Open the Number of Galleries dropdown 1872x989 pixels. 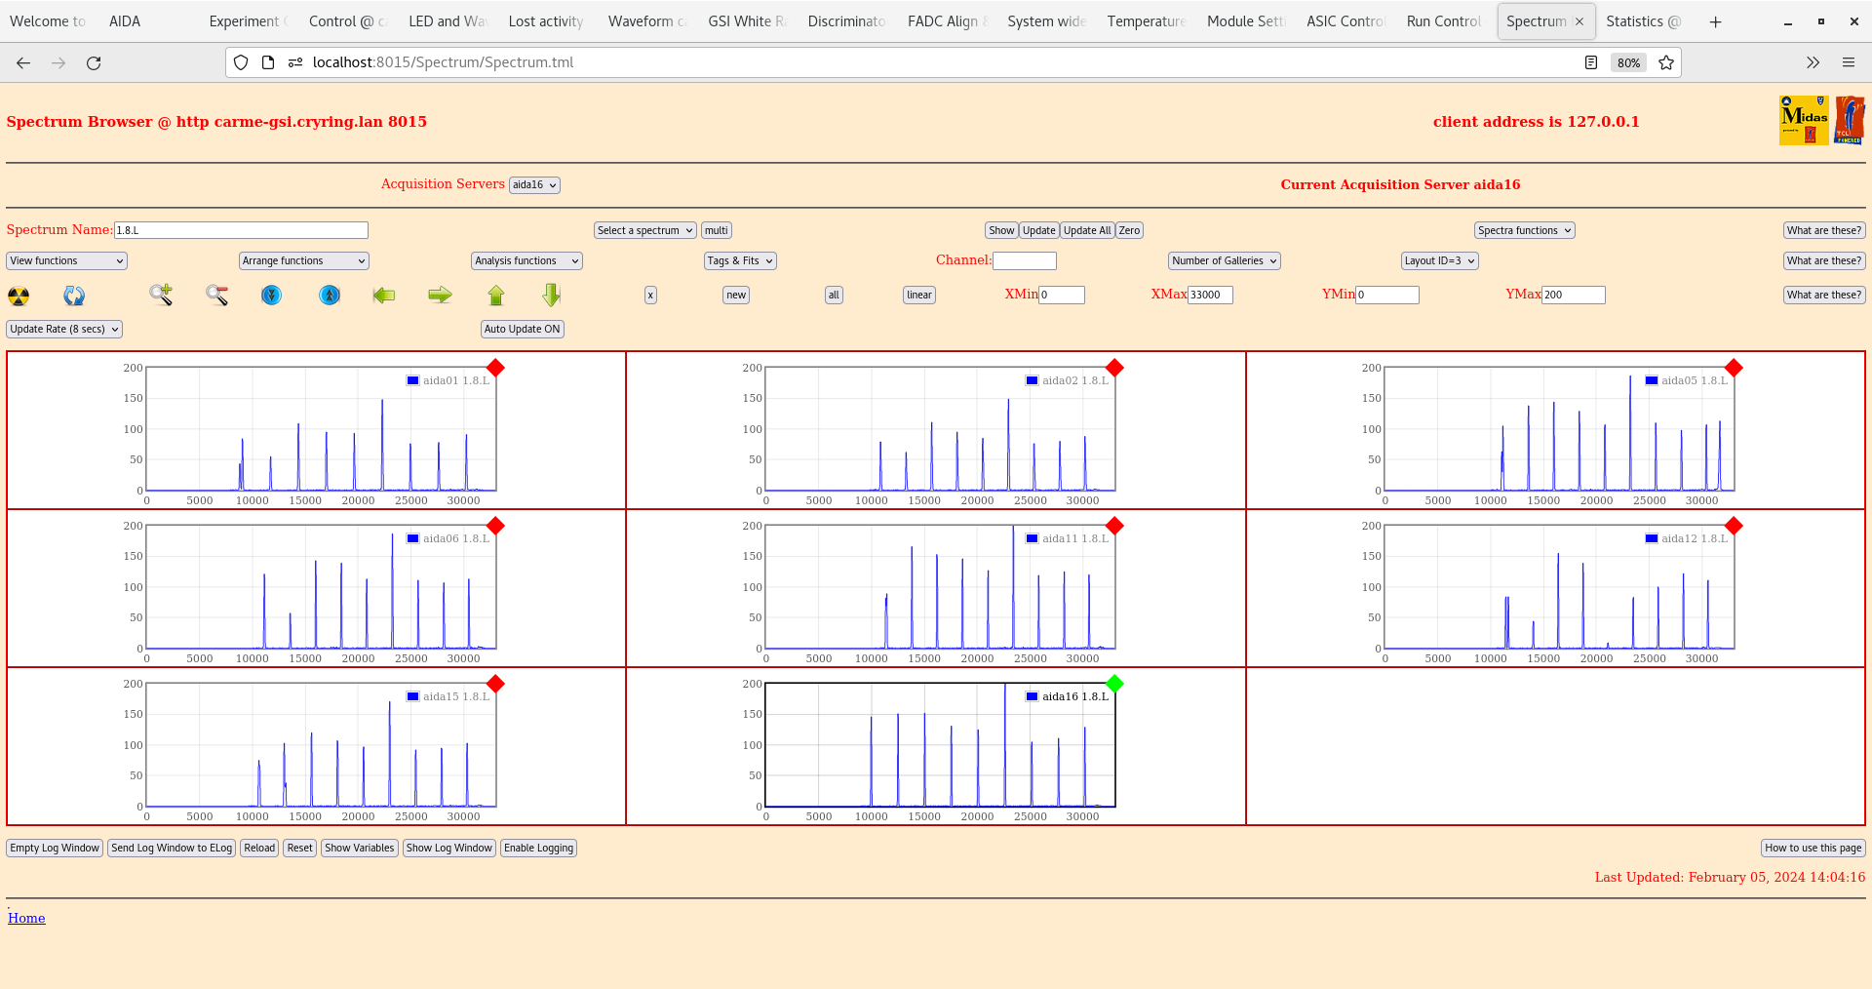coord(1224,261)
